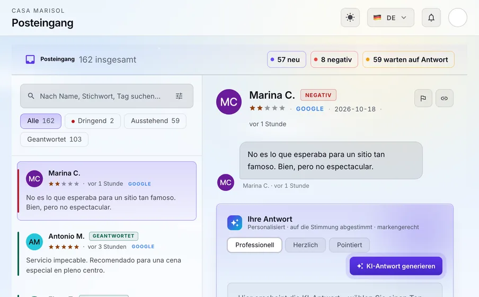
Task: Click the NEGATIV tag beside Marina C.
Action: coord(318,95)
